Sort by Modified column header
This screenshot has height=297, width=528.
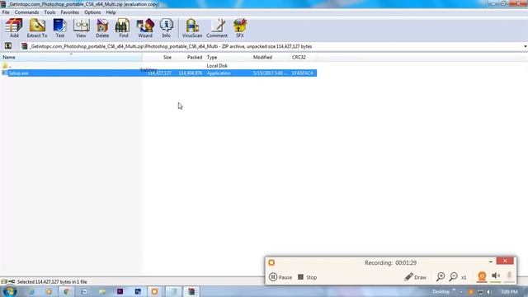point(271,57)
